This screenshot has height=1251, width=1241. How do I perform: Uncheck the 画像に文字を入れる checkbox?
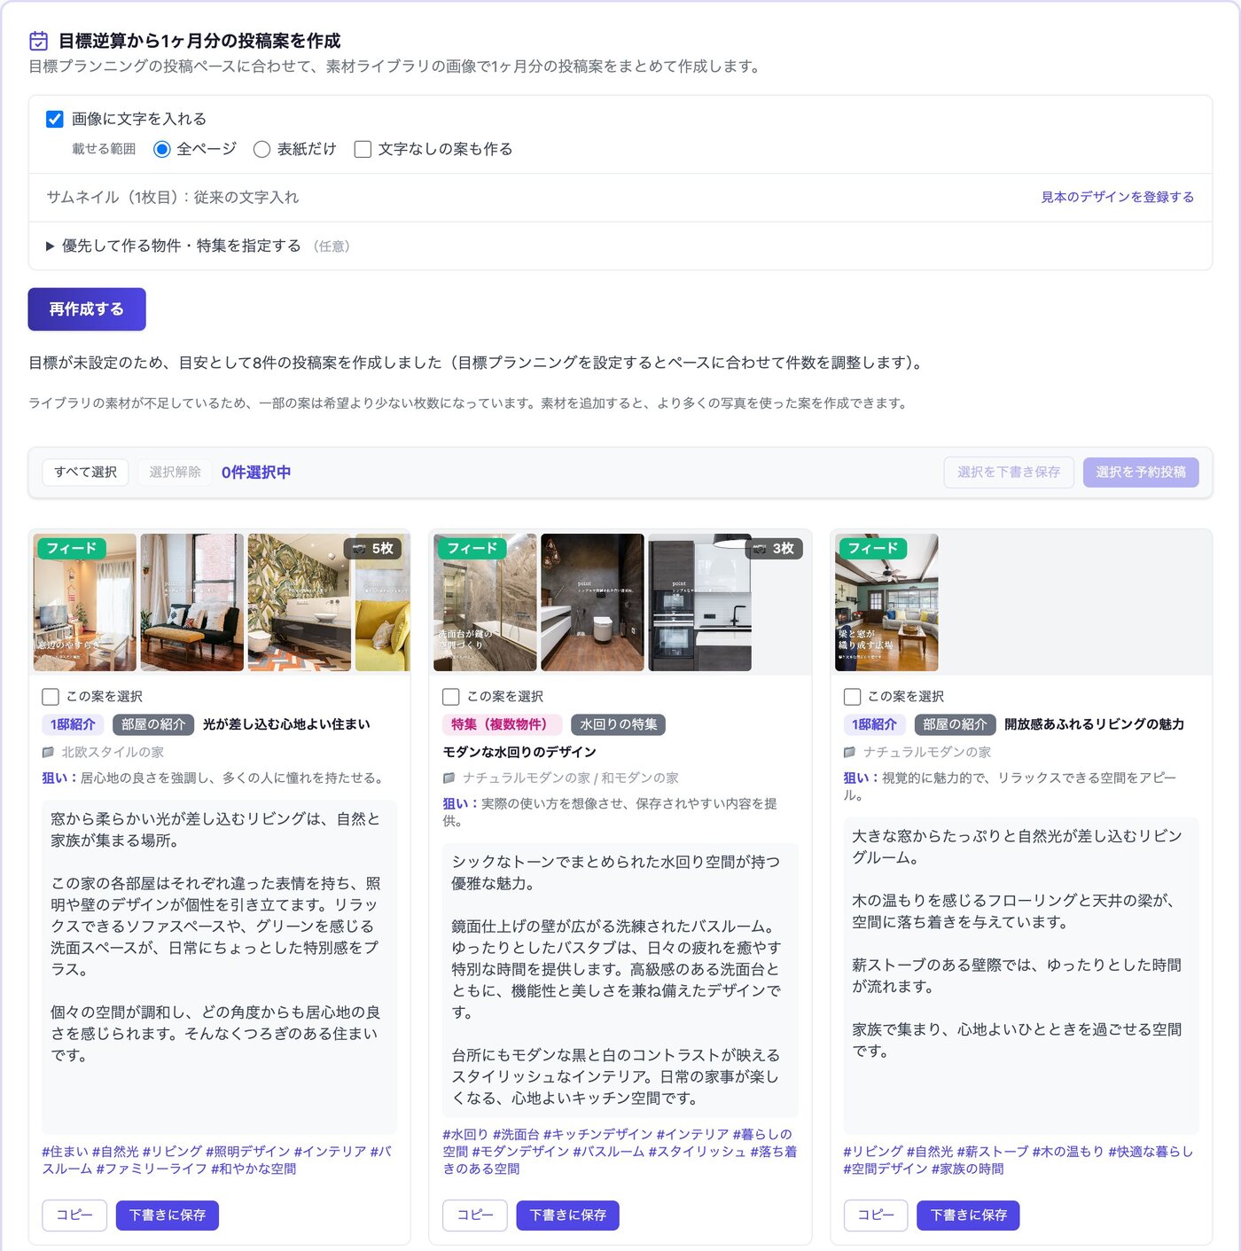[x=55, y=119]
